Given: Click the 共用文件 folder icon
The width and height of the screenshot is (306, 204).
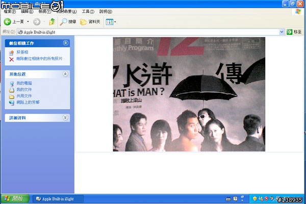Looking at the screenshot, I should [12, 96].
